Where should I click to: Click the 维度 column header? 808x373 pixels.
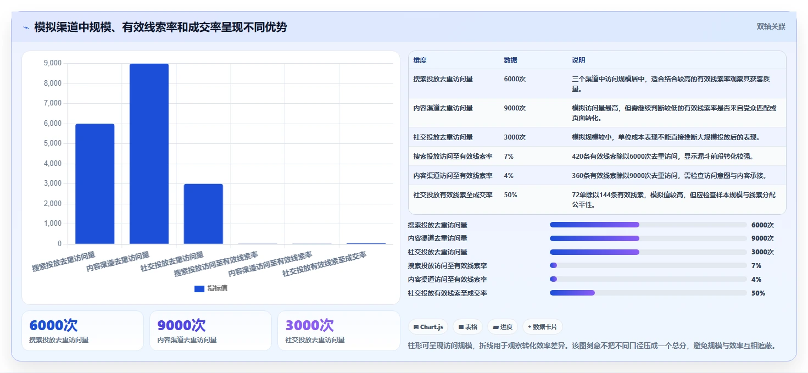coord(420,60)
